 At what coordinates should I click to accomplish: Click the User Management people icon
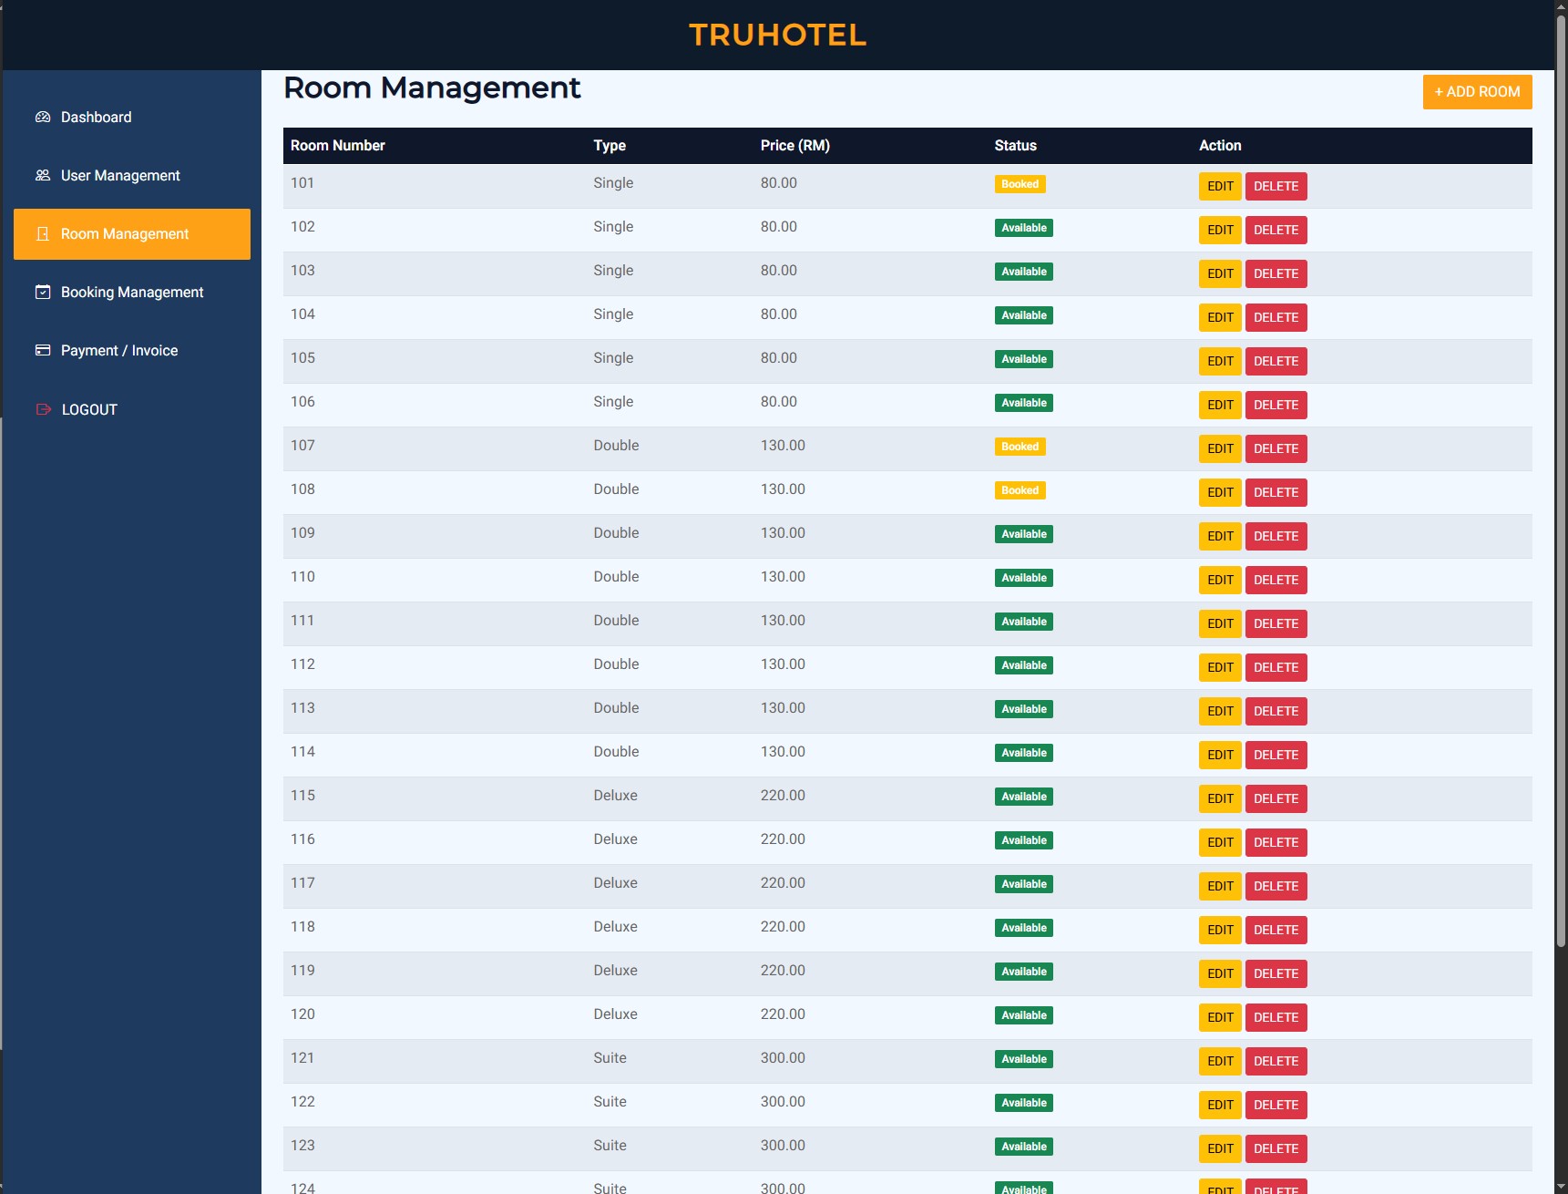[x=43, y=176]
